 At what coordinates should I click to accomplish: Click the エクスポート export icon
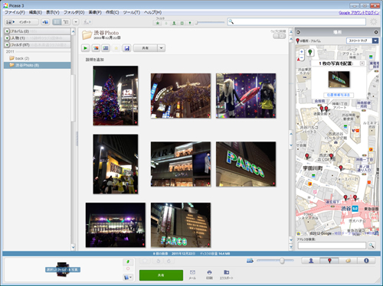click(x=226, y=275)
